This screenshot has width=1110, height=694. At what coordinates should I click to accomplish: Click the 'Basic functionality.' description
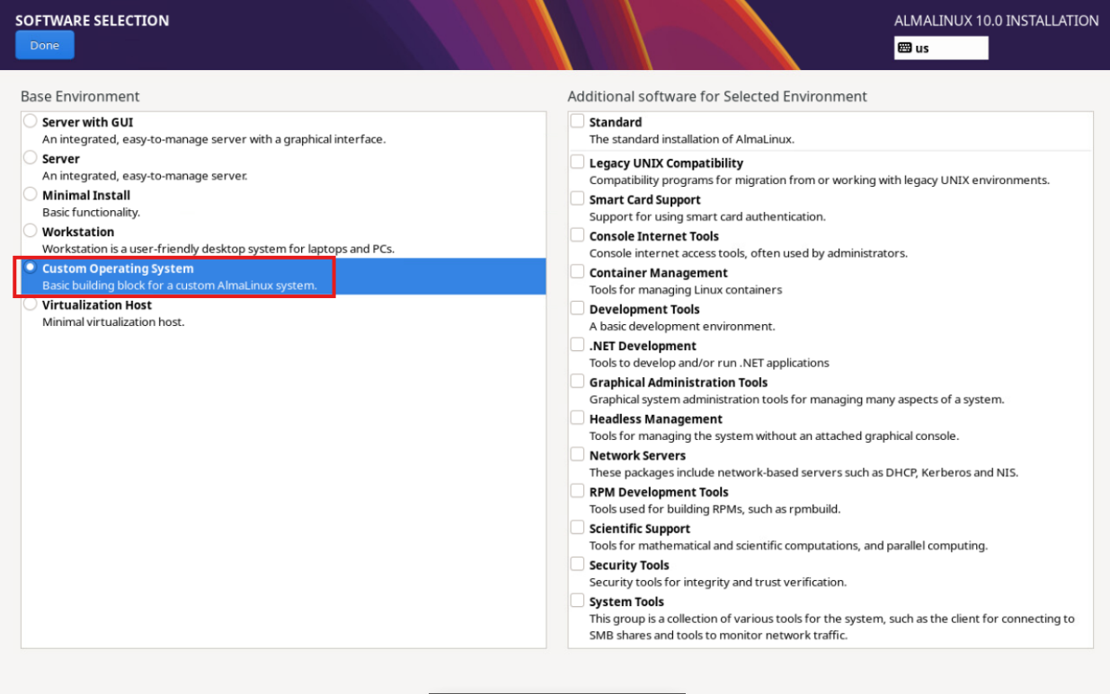91,213
